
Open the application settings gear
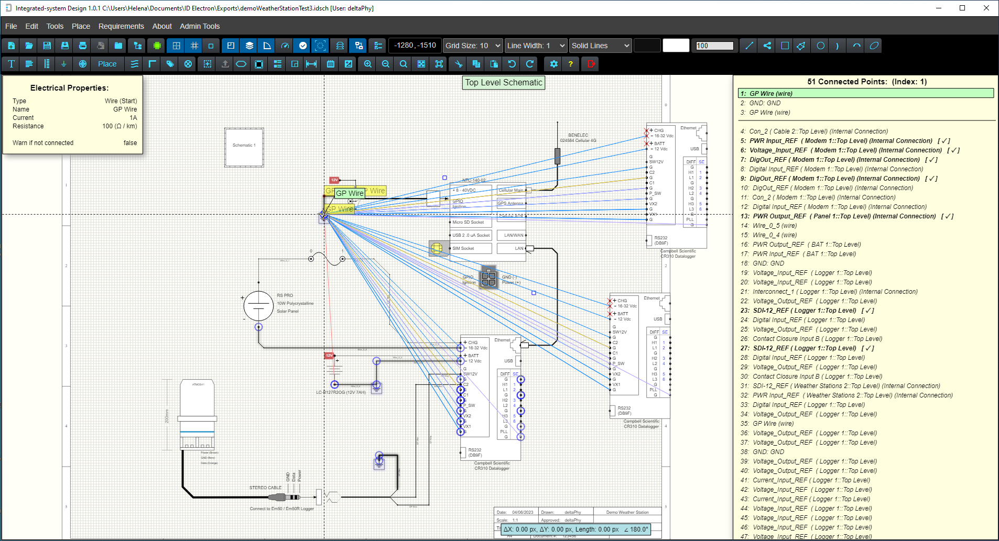pos(554,64)
